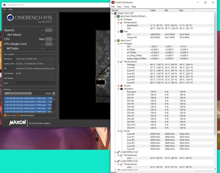Screen dimensions: 220x173
Task: Click the Intel Core i7 Voltages icon
Action: [x=122, y=43]
